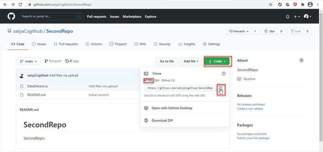
Task: Click satyaCsgithub commit author avatar
Action: tap(21, 75)
